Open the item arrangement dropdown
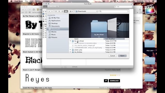 71,11
